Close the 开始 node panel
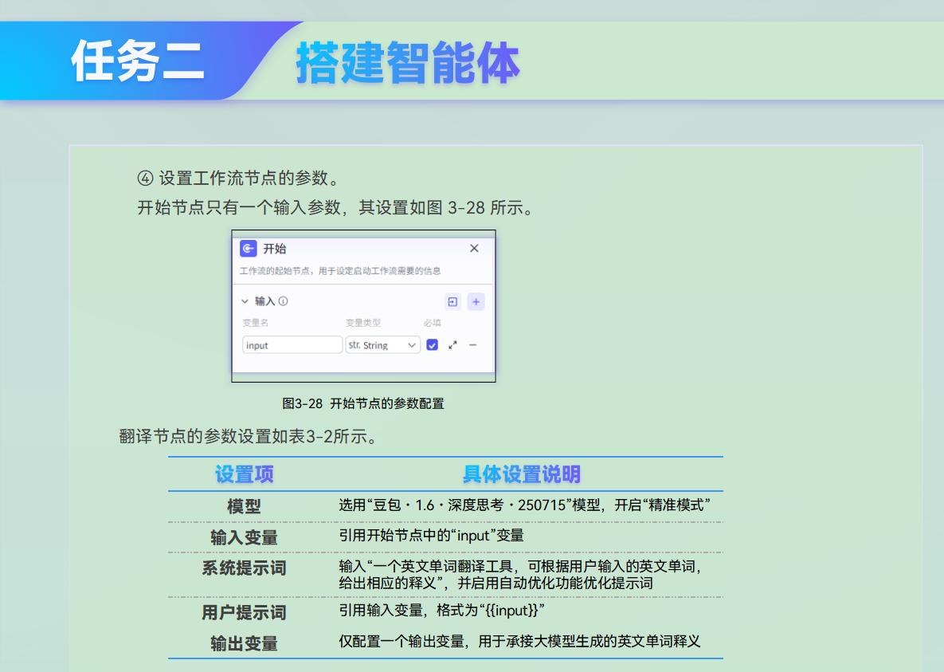This screenshot has height=672, width=944. pyautogui.click(x=475, y=248)
